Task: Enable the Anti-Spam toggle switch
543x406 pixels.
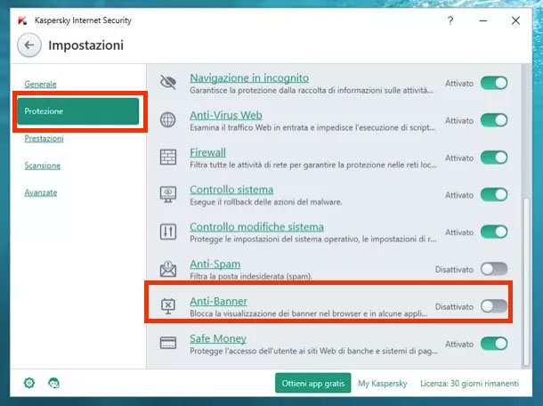Action: 493,269
